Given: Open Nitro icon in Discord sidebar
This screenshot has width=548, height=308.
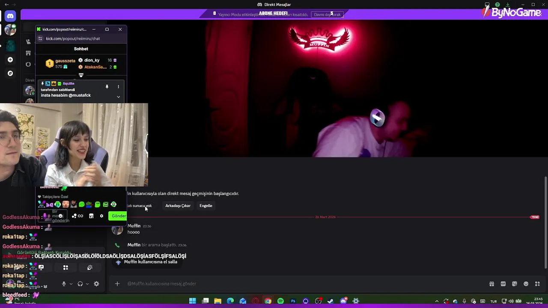Looking at the screenshot, I should (x=28, y=65).
